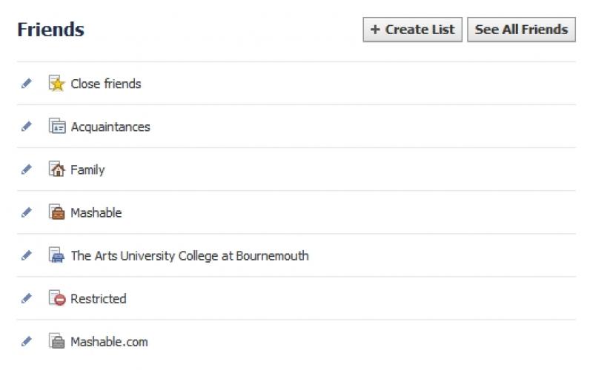Click the Restricted no-entry icon

[x=57, y=298]
